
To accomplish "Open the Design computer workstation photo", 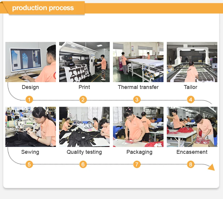I will (31, 62).
